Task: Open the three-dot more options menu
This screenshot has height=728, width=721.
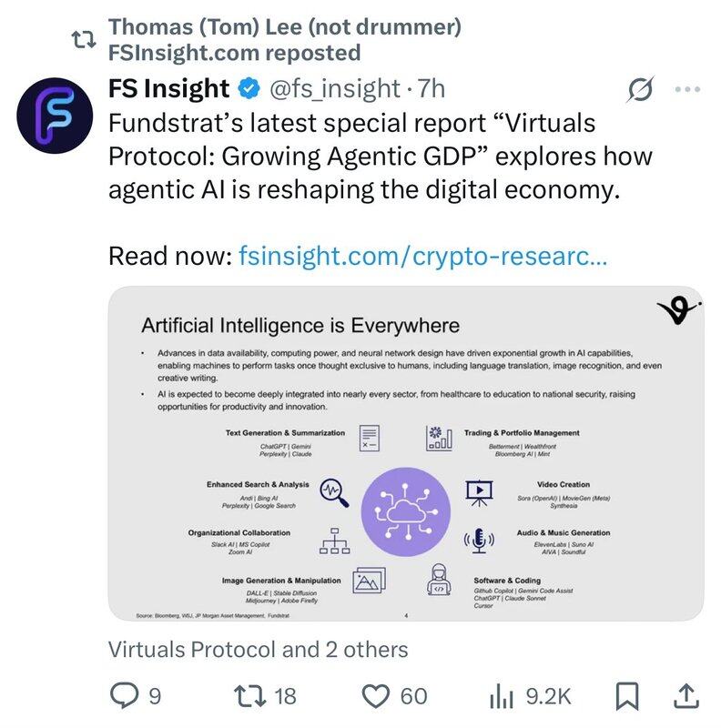Action: pyautogui.click(x=687, y=89)
